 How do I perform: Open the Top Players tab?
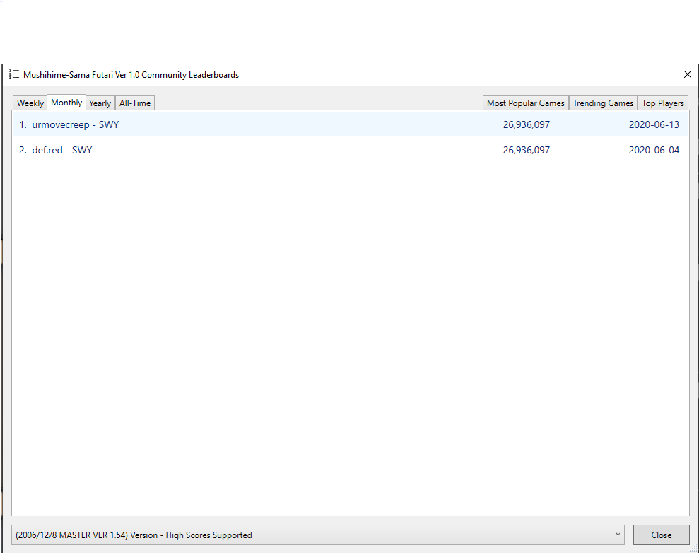point(662,103)
